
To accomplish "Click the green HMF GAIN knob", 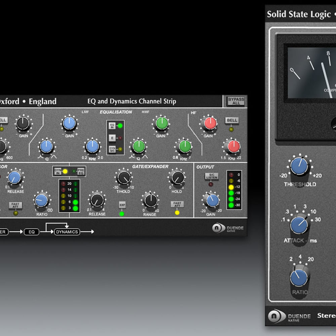I will tap(162, 123).
